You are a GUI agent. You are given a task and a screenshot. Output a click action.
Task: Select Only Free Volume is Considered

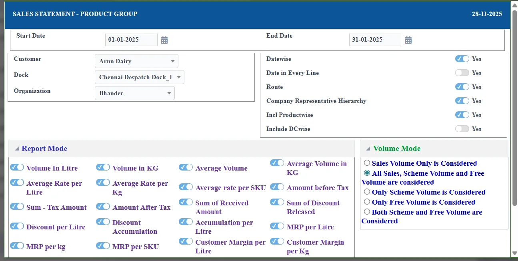(367, 202)
